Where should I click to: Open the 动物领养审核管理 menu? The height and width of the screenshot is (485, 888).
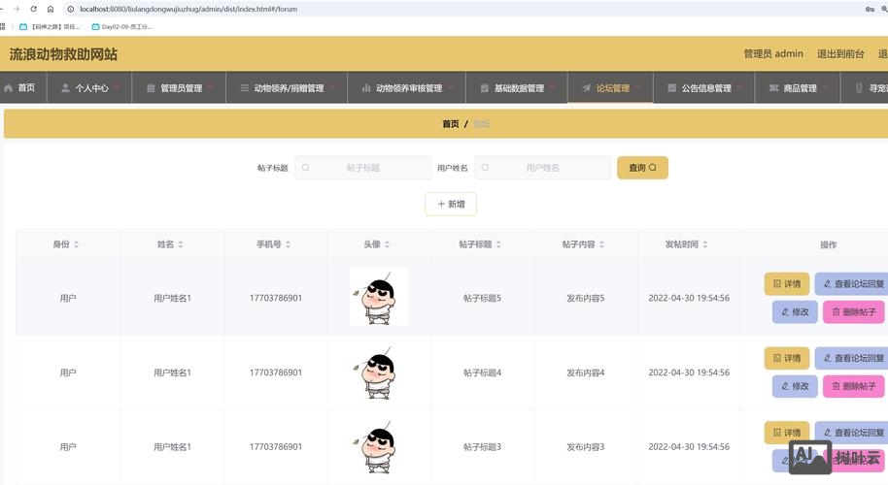pos(407,87)
